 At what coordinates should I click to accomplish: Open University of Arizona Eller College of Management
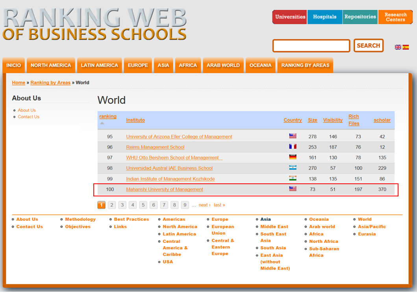(179, 137)
